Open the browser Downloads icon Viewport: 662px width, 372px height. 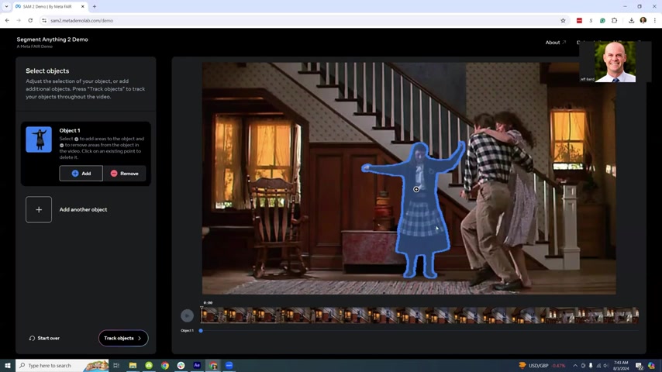coord(631,20)
